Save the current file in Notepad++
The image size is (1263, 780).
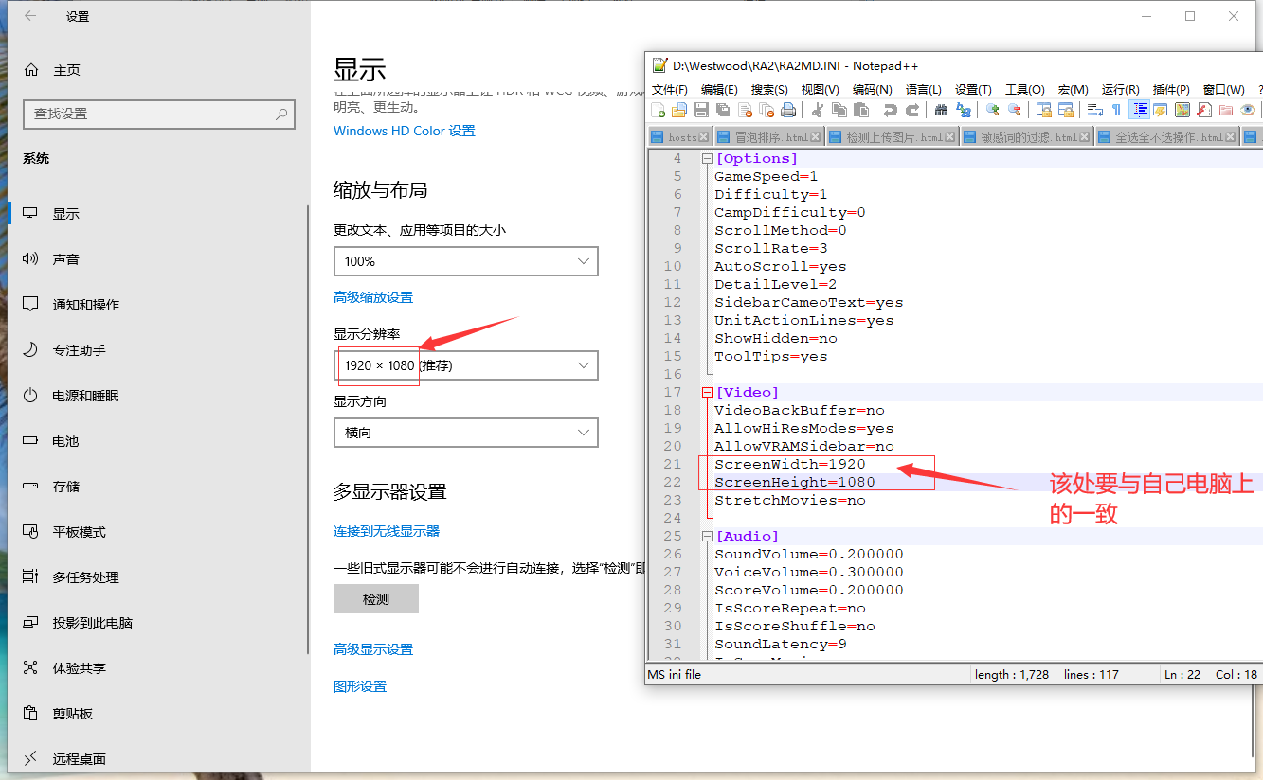click(x=701, y=110)
